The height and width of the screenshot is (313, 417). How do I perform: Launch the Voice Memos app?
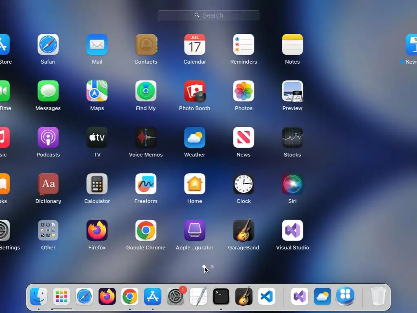pos(146,137)
